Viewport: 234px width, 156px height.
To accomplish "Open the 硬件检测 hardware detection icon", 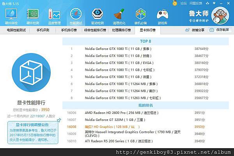I will point(33,16).
